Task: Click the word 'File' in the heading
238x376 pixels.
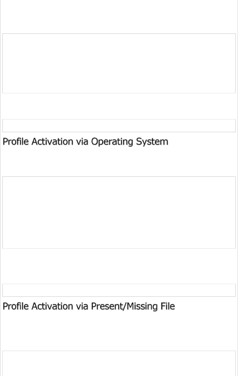Action: pyautogui.click(x=168, y=306)
